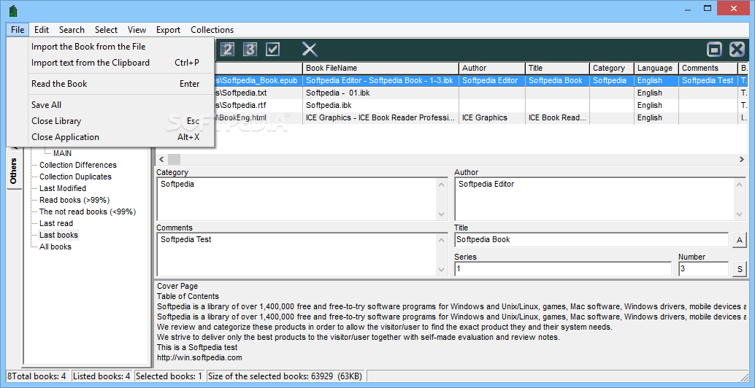Select Last Modified in the tree
Screen dimensions: 755x388
pos(63,188)
